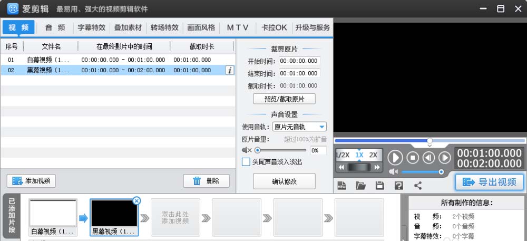Click the speed jog slider between rewind and forward
The height and width of the screenshot is (241, 527).
[359, 167]
